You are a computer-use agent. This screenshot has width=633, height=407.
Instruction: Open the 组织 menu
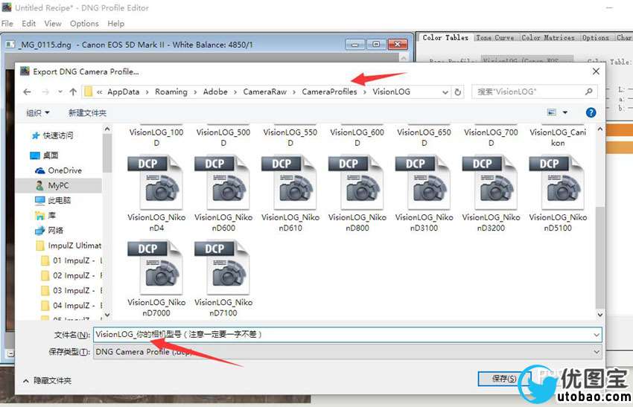(x=38, y=113)
